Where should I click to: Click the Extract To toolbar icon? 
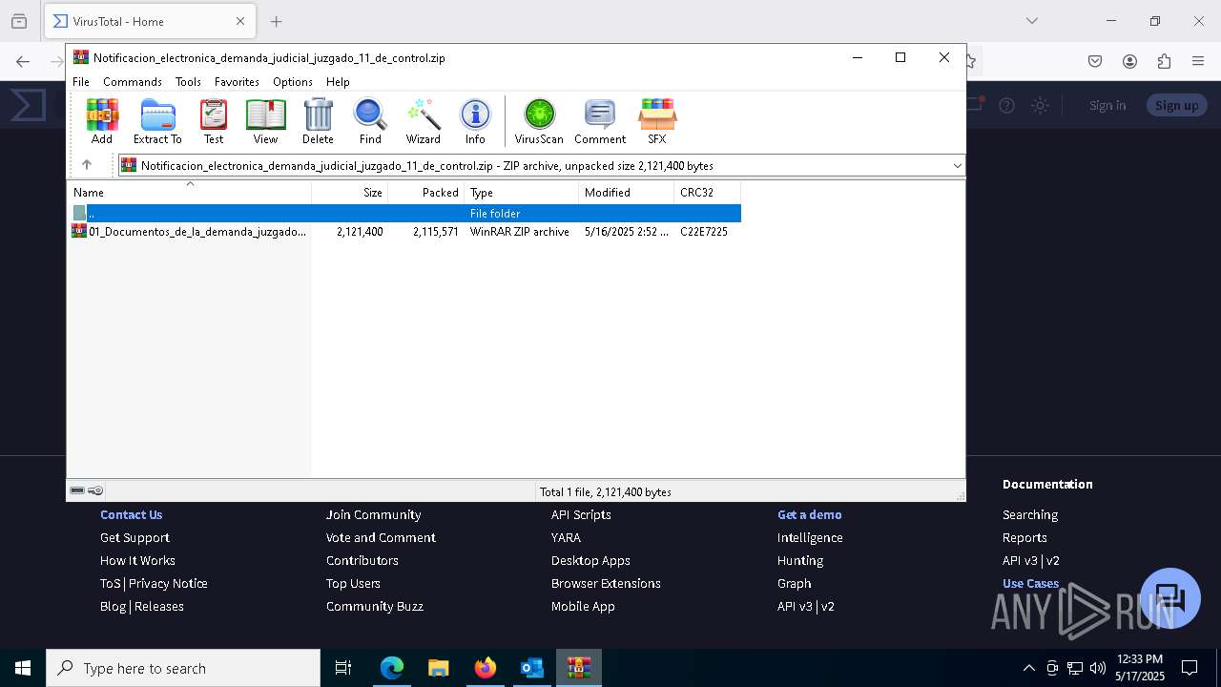157,121
